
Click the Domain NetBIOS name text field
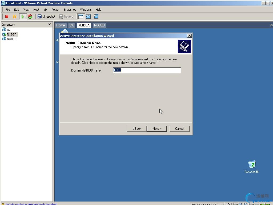click(147, 70)
